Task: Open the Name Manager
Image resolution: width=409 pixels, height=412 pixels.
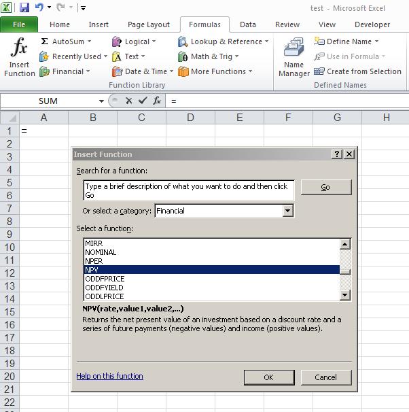Action: pos(294,57)
